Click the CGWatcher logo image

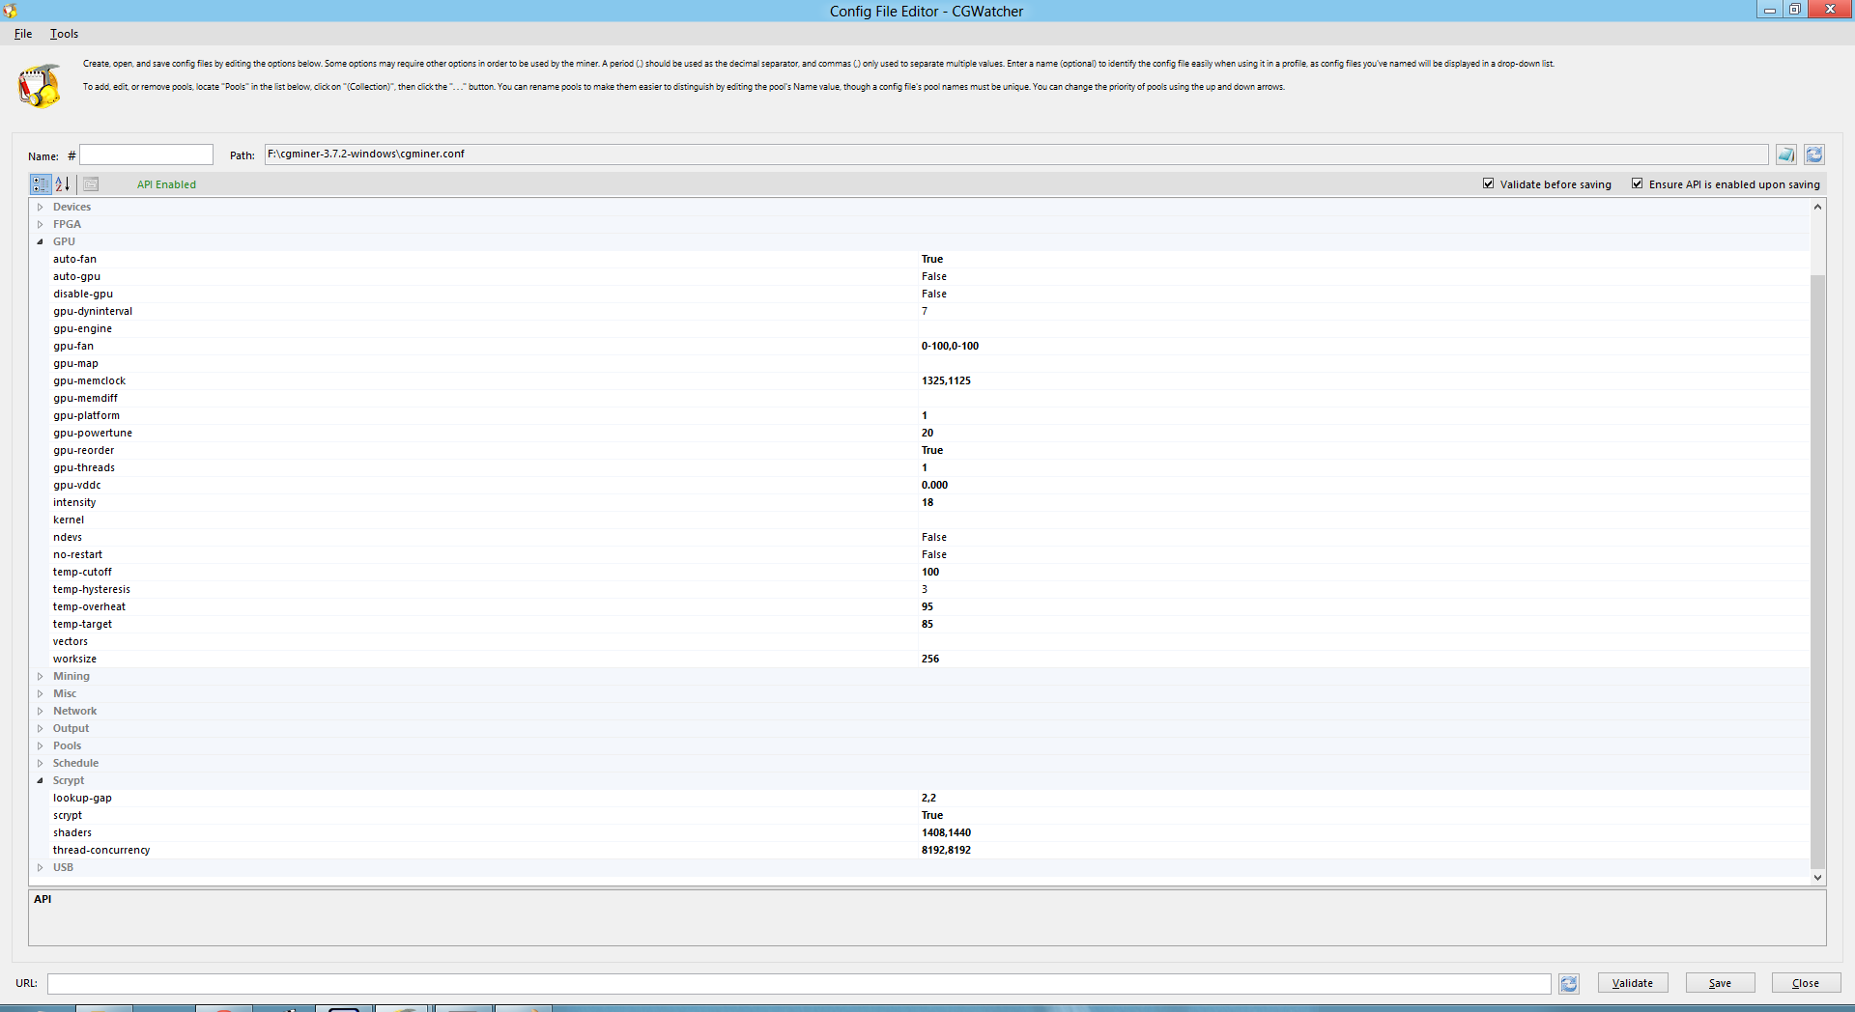[40, 85]
